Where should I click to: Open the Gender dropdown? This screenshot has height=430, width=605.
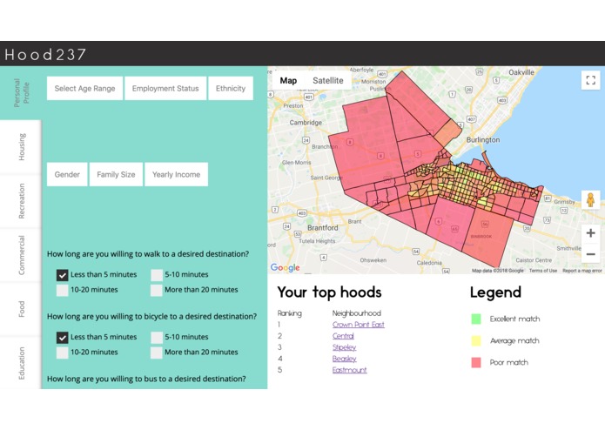coord(67,174)
